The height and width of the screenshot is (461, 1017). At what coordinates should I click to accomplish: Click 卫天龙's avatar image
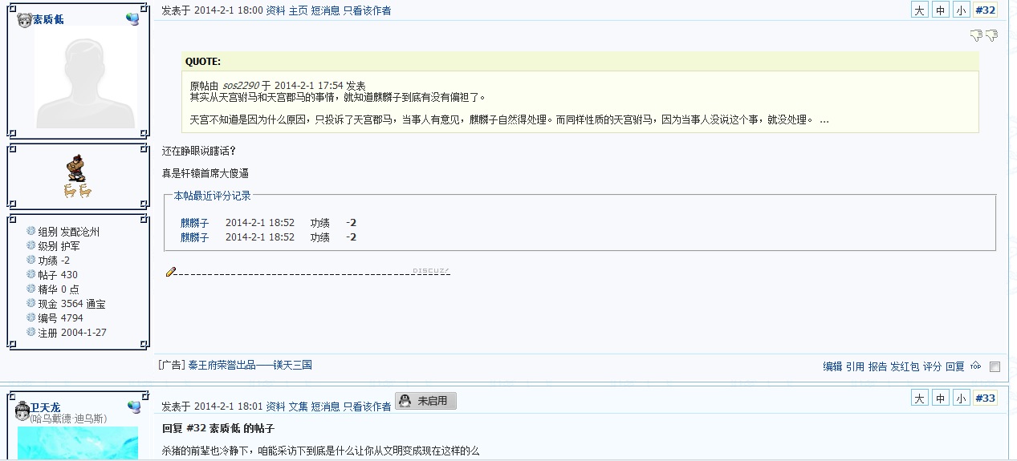click(x=78, y=443)
